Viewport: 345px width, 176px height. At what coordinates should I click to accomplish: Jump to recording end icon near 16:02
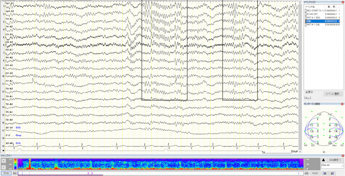pyautogui.click(x=307, y=173)
